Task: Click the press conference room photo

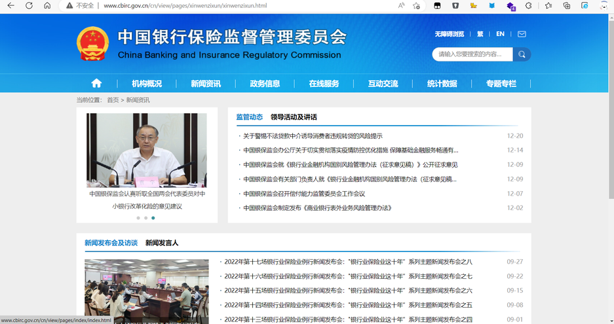Action: pos(146,291)
